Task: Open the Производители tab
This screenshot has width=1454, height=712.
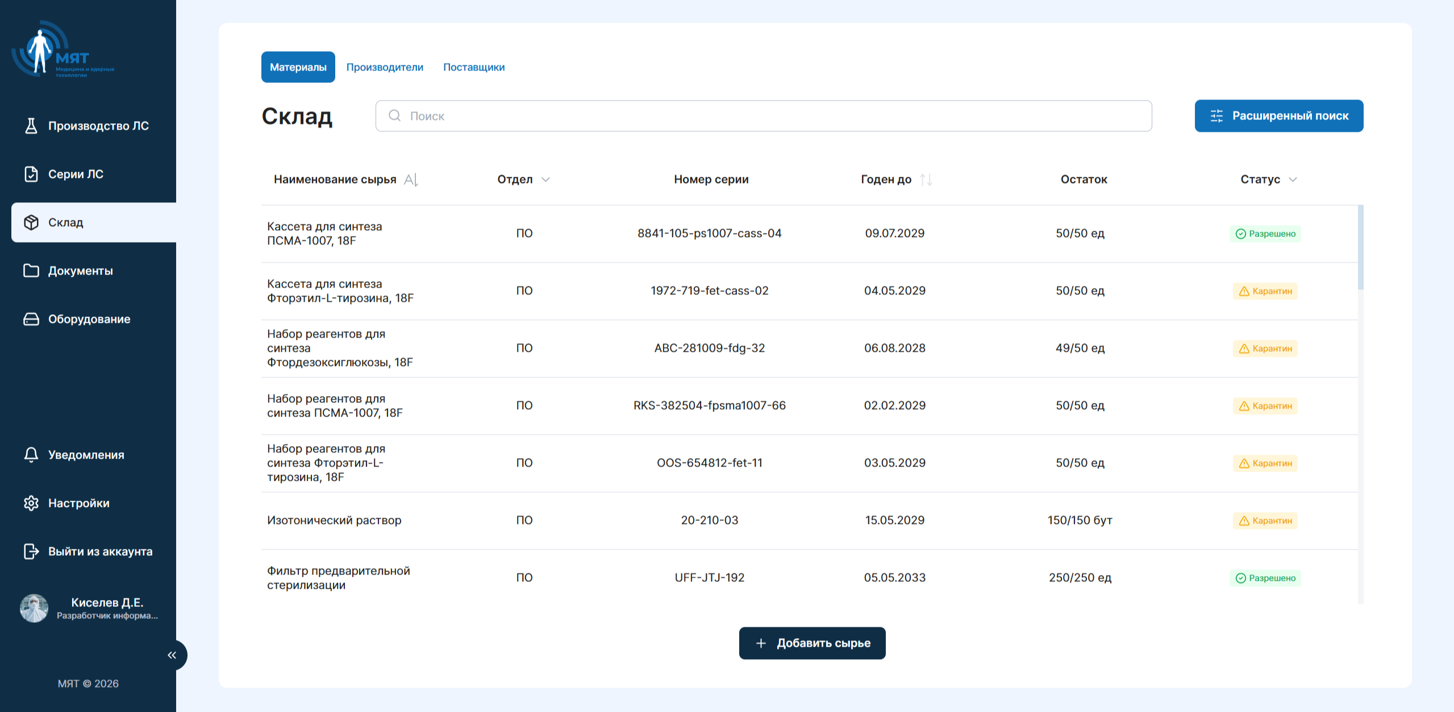Action: pyautogui.click(x=385, y=67)
